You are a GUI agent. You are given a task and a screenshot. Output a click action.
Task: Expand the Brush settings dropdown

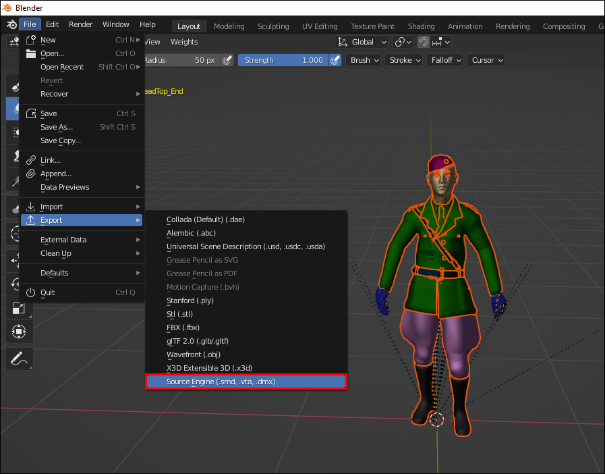[x=364, y=60]
